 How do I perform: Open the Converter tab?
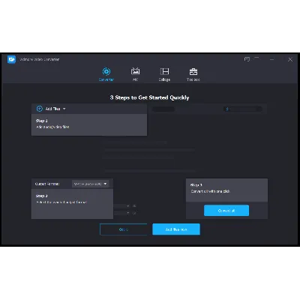[x=106, y=74]
